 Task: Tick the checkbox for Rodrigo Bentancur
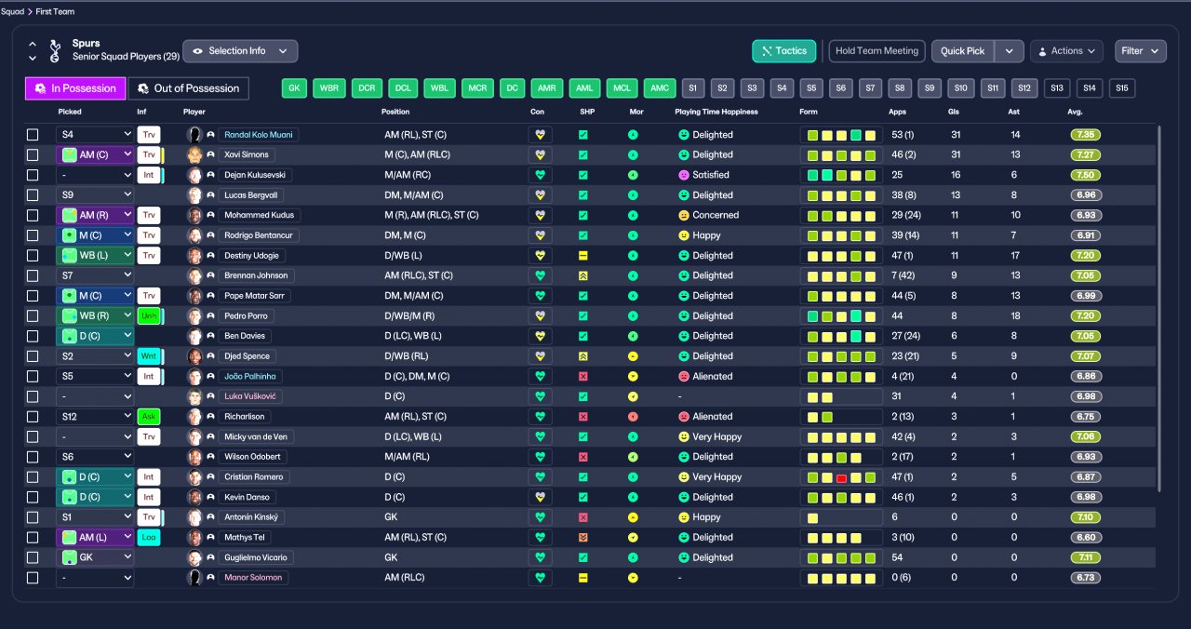pos(33,235)
